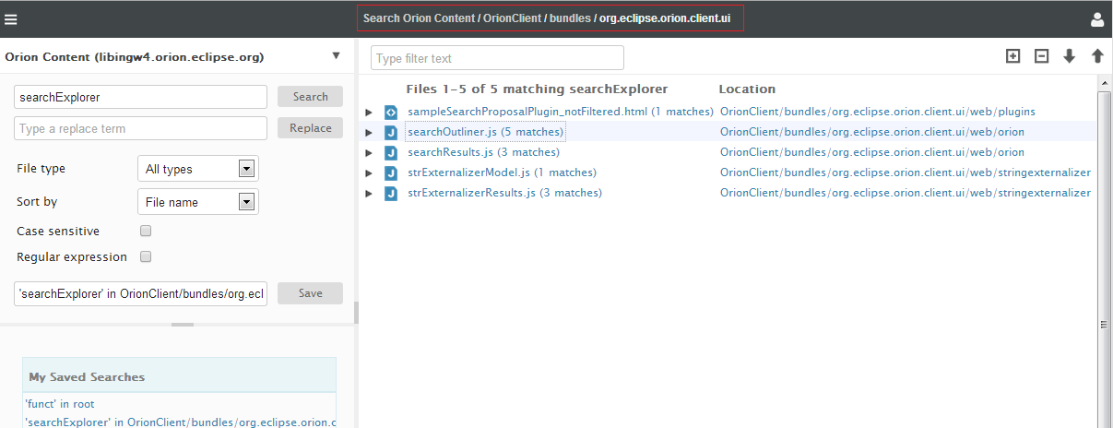Click the Location column header
Screen dimensions: 1113x428
[747, 89]
